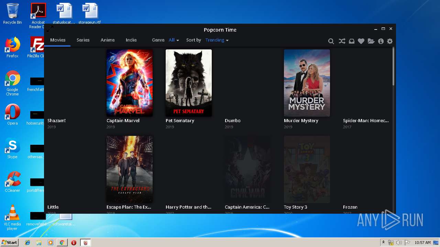The width and height of the screenshot is (440, 247).
Task: Switch to the Series tab
Action: coord(83,40)
